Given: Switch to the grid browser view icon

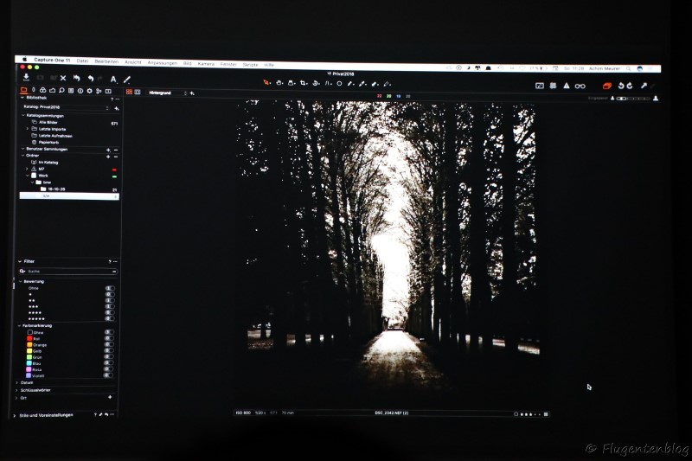Looking at the screenshot, I should [129, 93].
